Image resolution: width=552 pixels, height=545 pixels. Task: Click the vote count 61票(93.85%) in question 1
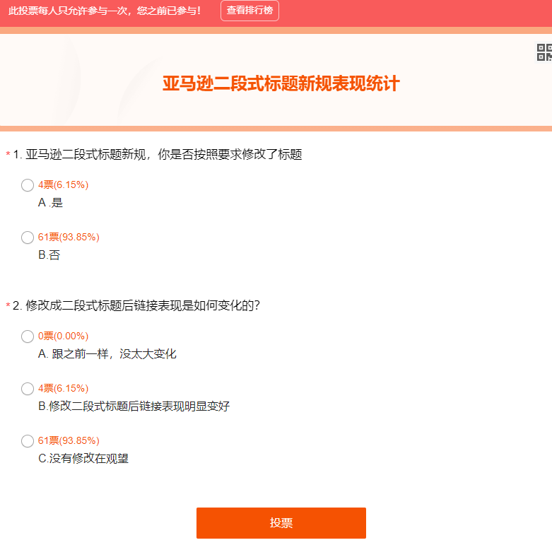pyautogui.click(x=69, y=237)
